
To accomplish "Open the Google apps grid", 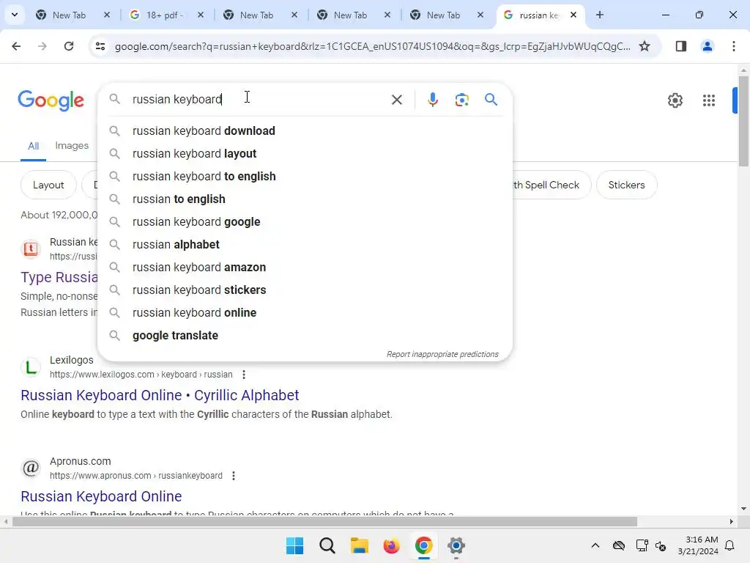I will click(708, 100).
